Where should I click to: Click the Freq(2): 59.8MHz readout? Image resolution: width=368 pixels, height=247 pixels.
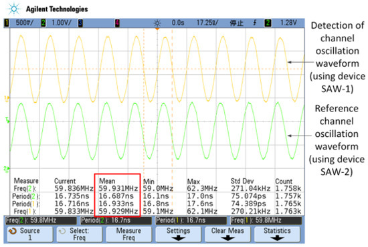coord(41,220)
